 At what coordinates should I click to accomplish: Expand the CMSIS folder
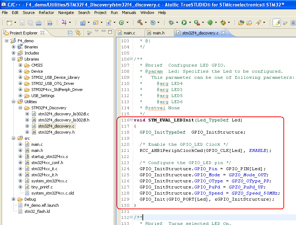(21, 65)
